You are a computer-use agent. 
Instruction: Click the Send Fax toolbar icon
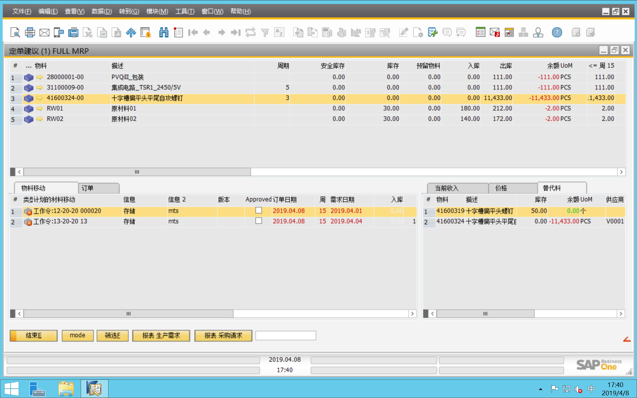pos(73,33)
